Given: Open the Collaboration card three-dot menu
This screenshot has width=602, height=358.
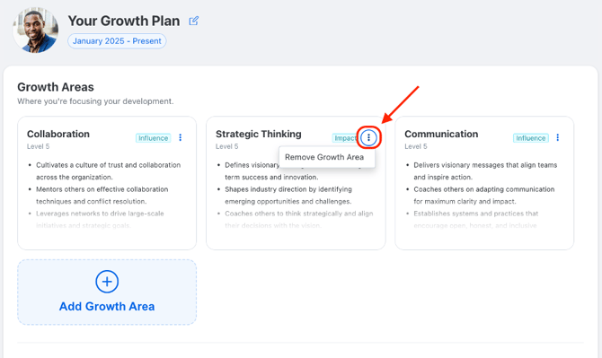Looking at the screenshot, I should pyautogui.click(x=180, y=137).
